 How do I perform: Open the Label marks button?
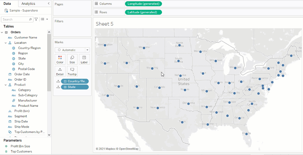point(84,59)
